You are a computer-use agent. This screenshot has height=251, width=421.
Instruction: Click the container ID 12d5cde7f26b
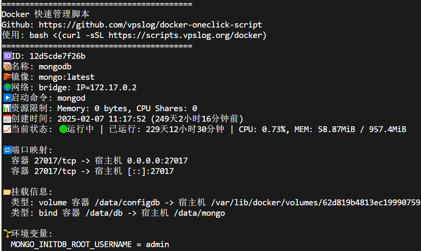click(57, 56)
